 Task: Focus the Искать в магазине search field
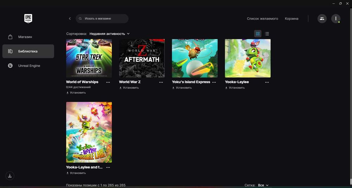[102, 19]
